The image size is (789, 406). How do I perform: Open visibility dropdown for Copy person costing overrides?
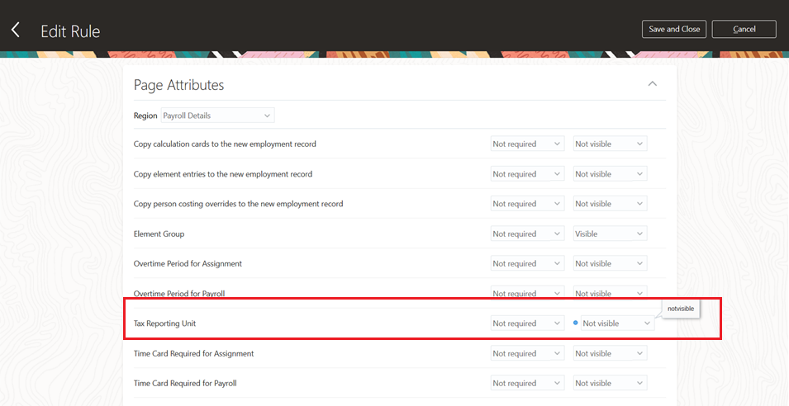click(610, 204)
